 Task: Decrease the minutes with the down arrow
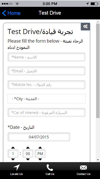(28, 159)
